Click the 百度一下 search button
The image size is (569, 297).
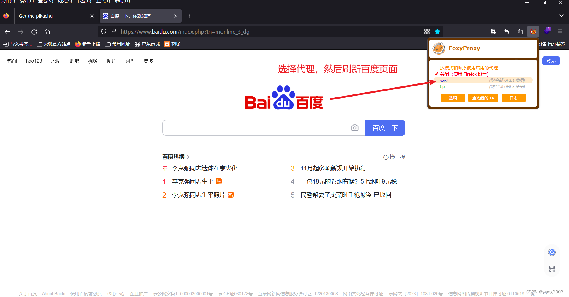385,128
